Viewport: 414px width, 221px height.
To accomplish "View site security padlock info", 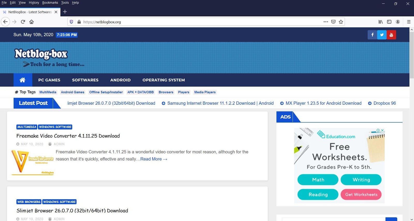I will click(79, 22).
